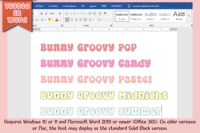The image size is (200, 133).
Task: Open the font size dropdown
Action: tap(38, 13)
